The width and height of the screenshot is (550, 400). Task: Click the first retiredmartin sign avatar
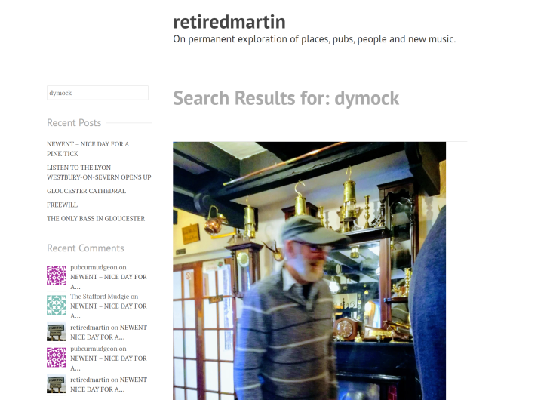point(57,331)
